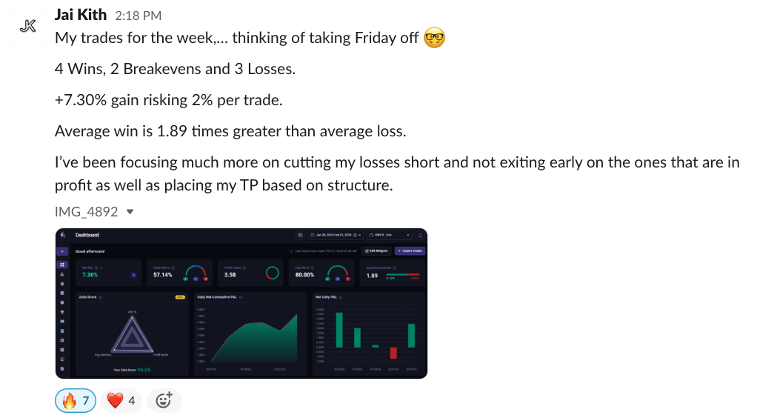The width and height of the screenshot is (760, 418).
Task: Toggle the red heart reaction
Action: point(122,401)
